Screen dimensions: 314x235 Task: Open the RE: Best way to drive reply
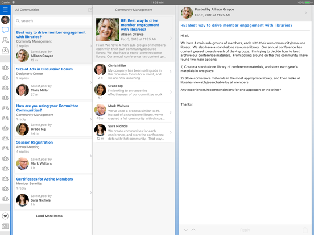point(134,38)
